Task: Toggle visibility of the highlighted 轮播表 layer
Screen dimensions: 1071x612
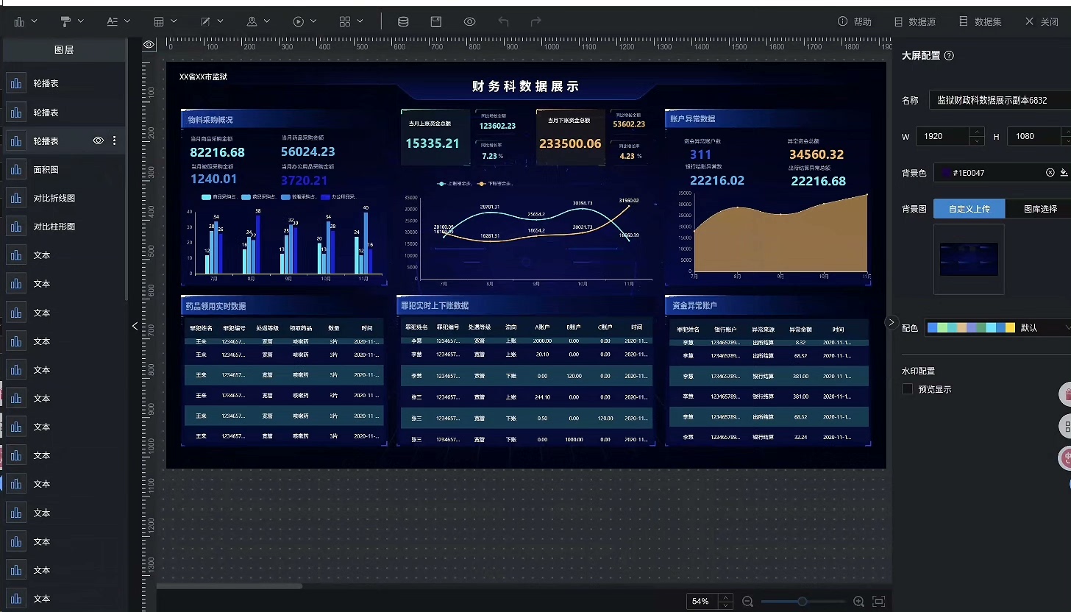Action: click(98, 140)
